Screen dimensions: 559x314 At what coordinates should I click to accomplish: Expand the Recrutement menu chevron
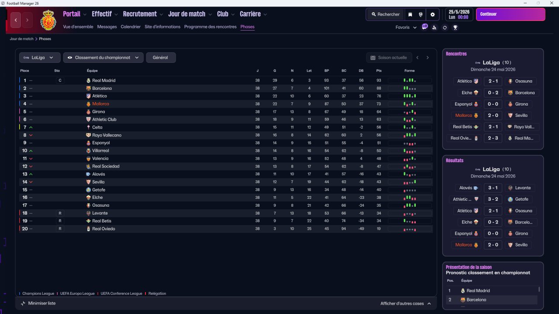(161, 14)
